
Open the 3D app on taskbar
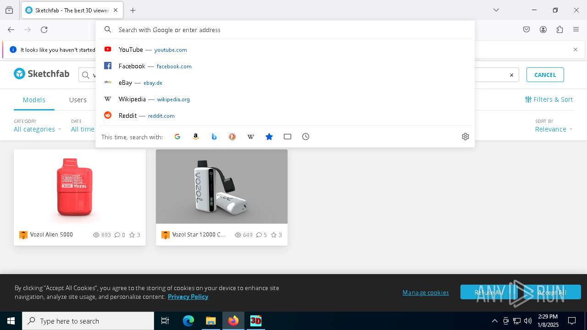(x=255, y=321)
